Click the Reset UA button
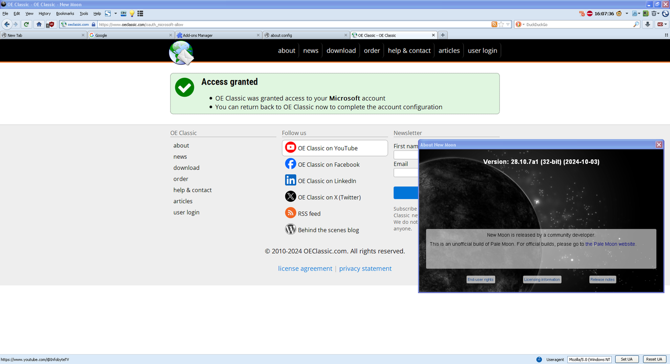 (x=654, y=359)
